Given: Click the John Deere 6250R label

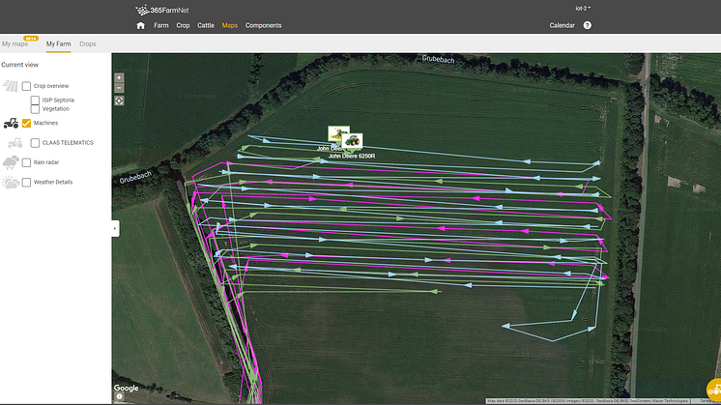Looking at the screenshot, I should [x=352, y=157].
